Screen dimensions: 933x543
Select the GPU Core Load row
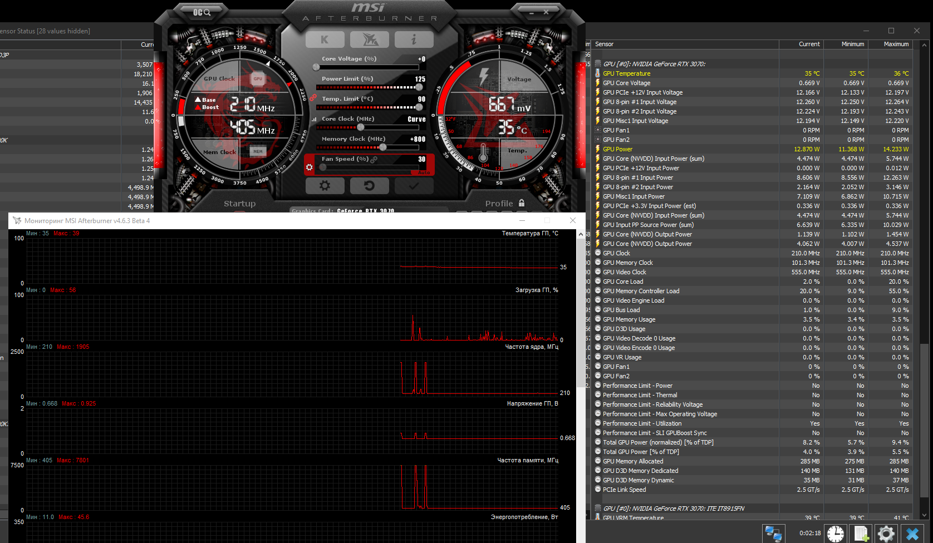[753, 282]
